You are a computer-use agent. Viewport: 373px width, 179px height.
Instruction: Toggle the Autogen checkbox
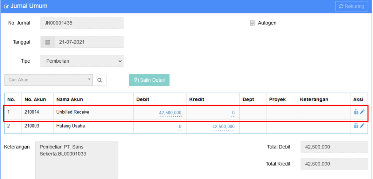[253, 23]
